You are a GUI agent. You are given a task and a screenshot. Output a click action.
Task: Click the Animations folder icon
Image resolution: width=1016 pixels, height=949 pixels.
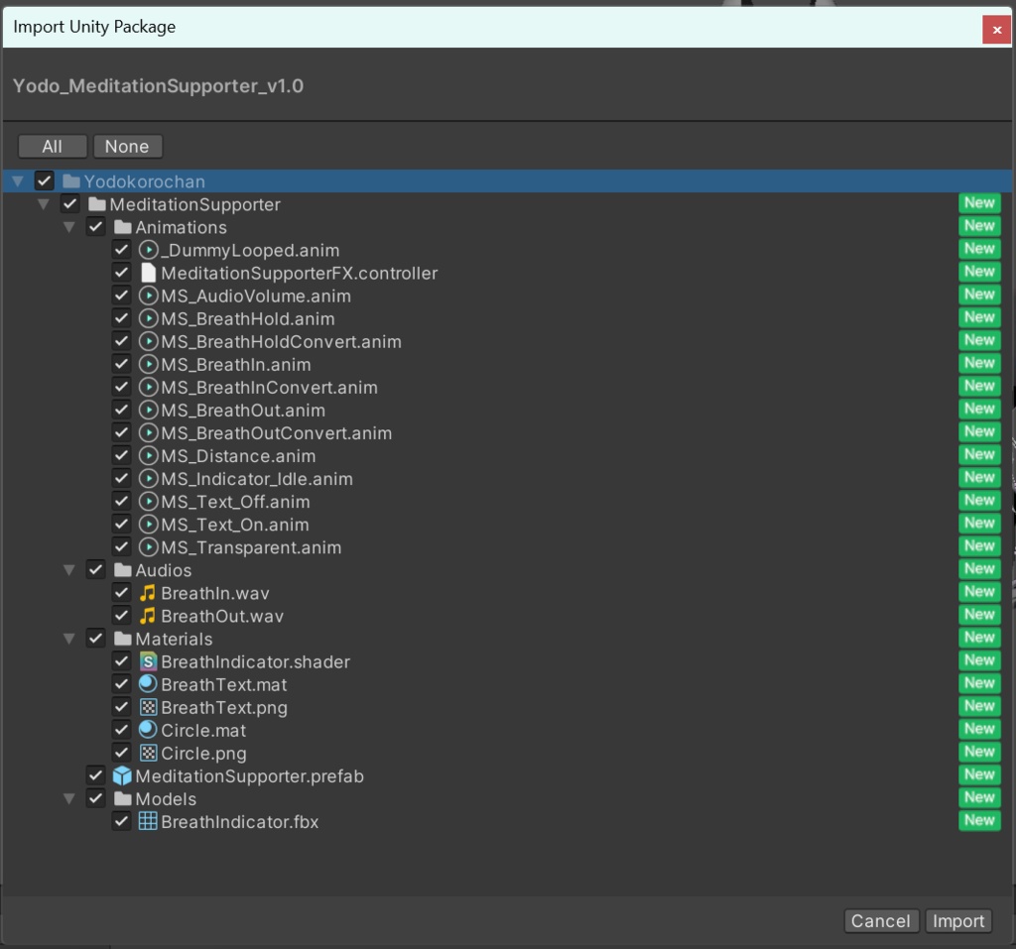123,227
